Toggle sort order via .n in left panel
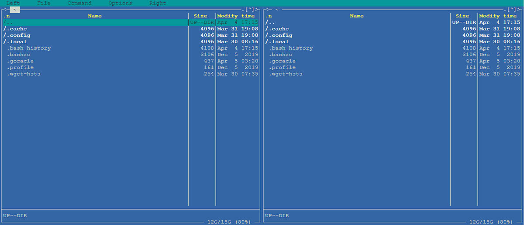 point(7,16)
